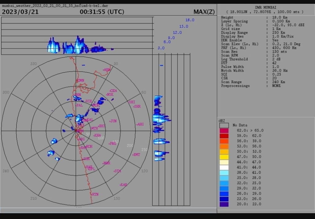Pick the 53.0: 56.0 dBZ orange swatch

pos(224,146)
